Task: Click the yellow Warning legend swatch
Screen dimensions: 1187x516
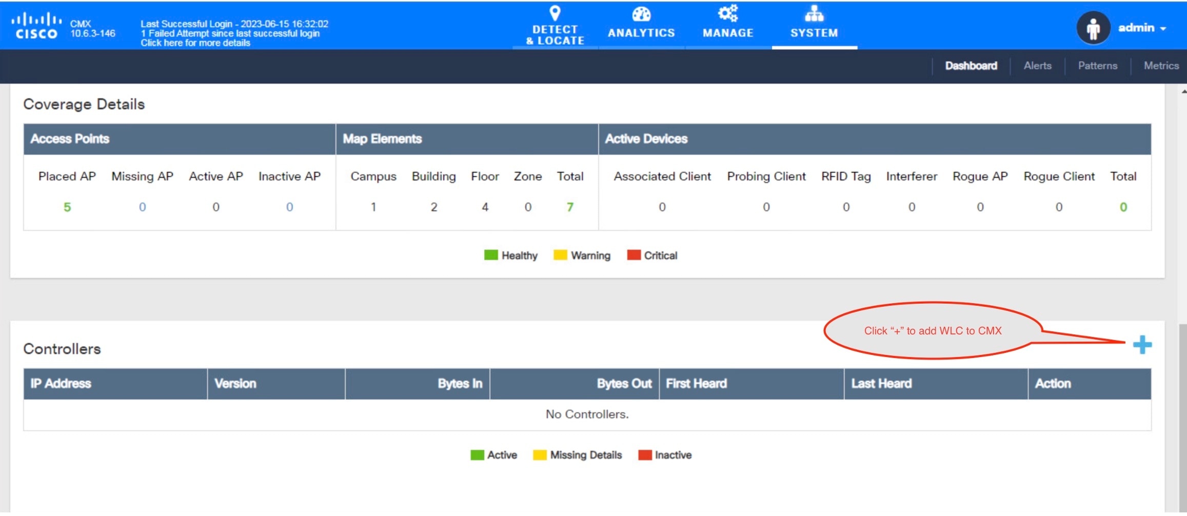Action: (x=560, y=255)
